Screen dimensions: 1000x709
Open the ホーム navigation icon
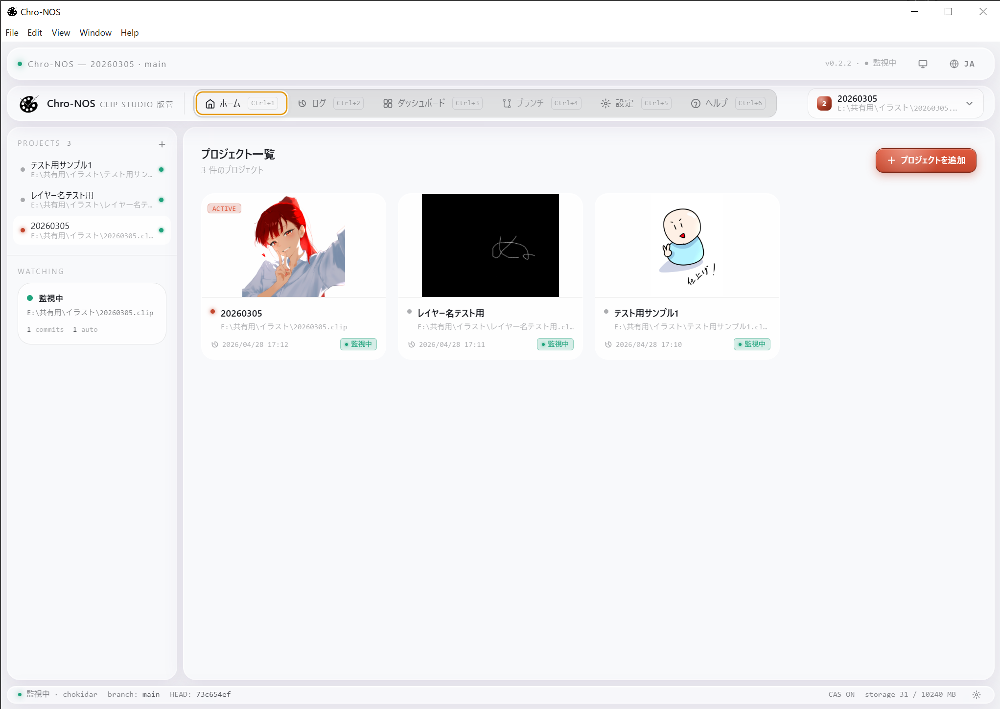point(210,103)
